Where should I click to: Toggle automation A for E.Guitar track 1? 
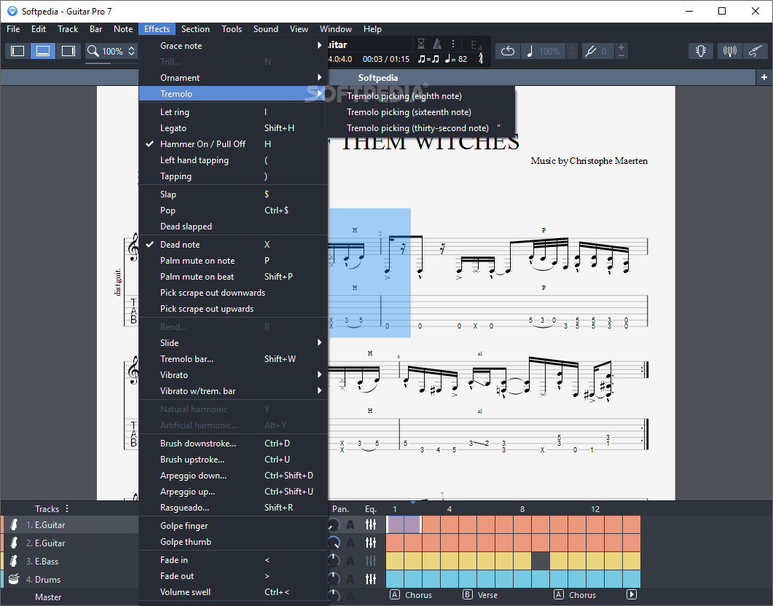(x=350, y=524)
